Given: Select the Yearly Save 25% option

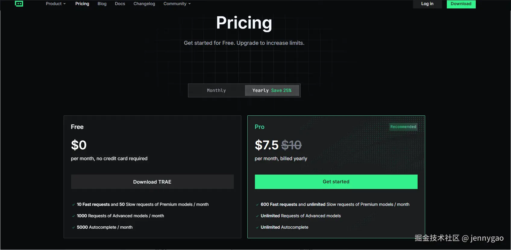Looking at the screenshot, I should 272,90.
